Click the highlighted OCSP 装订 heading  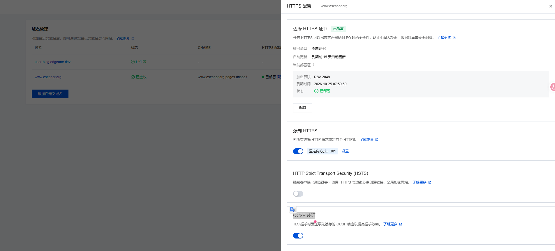[304, 216]
